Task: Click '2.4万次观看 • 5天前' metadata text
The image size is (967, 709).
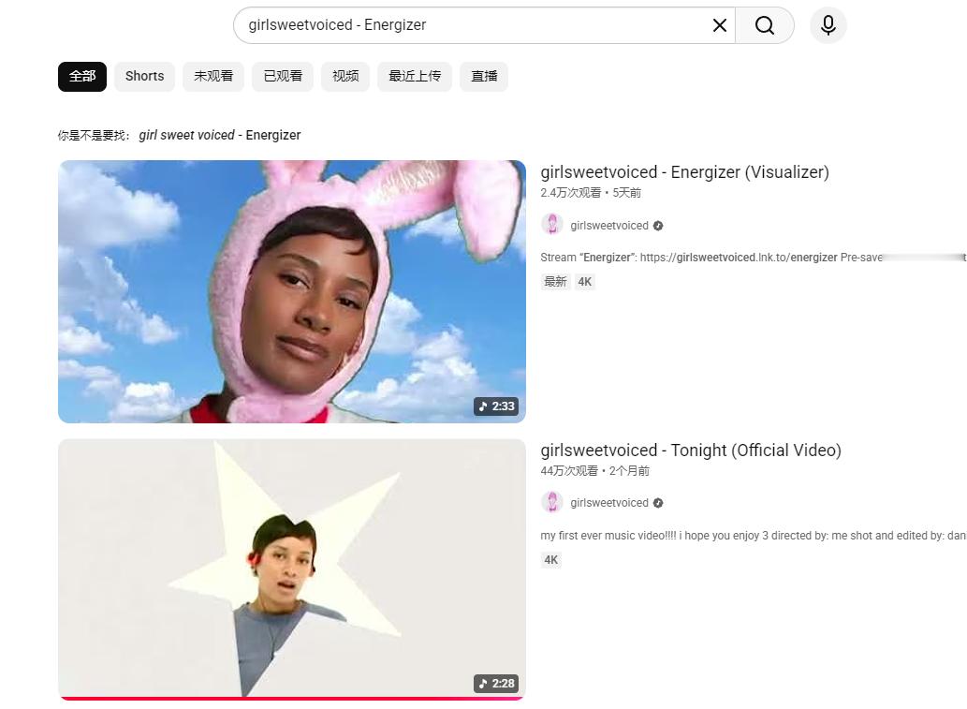Action: [x=591, y=193]
